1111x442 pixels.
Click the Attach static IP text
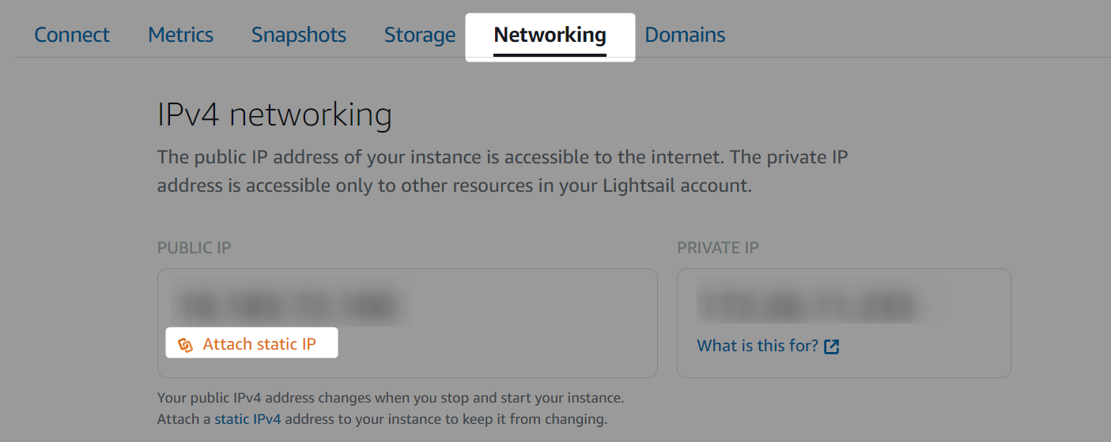coord(259,344)
